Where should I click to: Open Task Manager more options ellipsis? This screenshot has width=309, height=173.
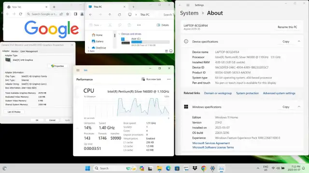point(169,79)
